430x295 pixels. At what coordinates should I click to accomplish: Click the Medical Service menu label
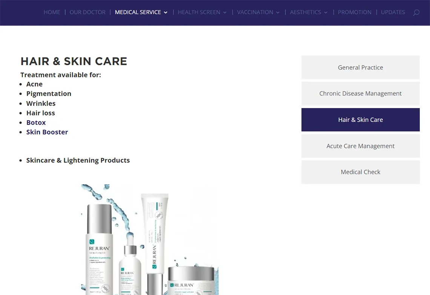tap(138, 12)
